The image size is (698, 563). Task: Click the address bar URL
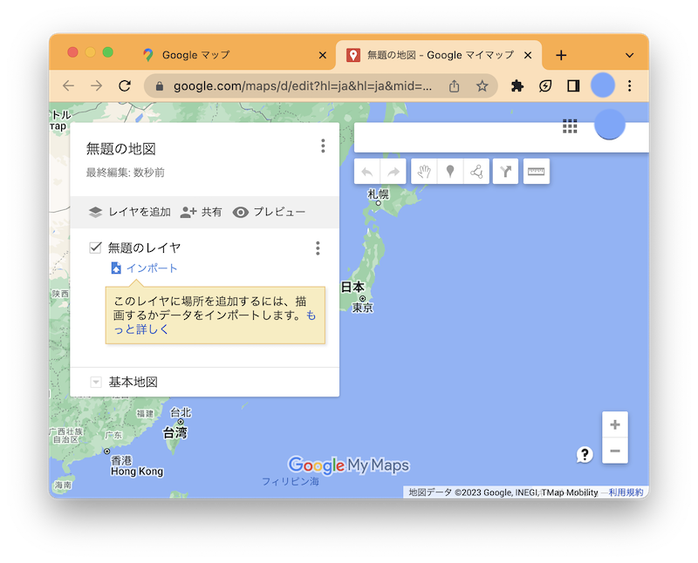coord(303,85)
